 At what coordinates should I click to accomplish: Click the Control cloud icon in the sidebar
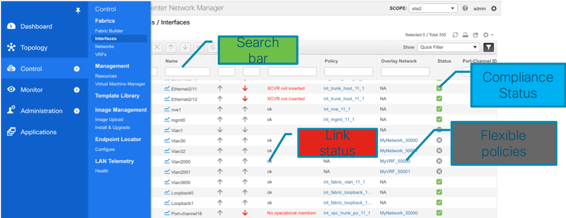(11, 68)
